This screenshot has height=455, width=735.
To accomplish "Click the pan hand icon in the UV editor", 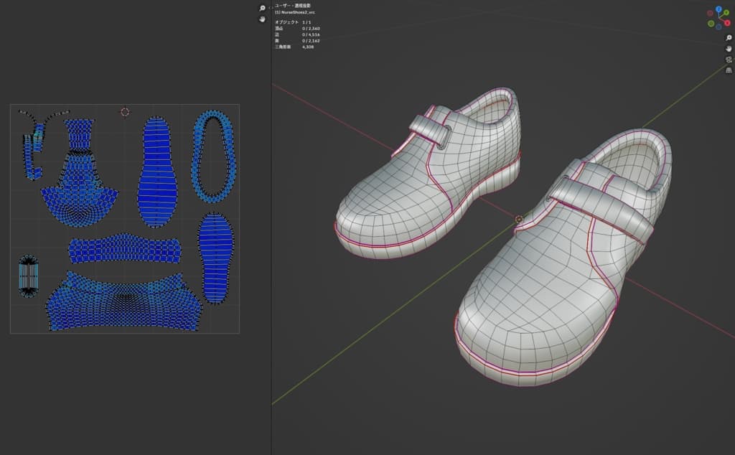I will point(263,19).
